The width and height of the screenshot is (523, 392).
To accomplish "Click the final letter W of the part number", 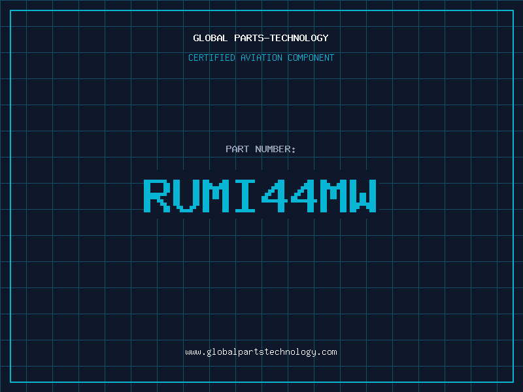I will click(x=363, y=196).
